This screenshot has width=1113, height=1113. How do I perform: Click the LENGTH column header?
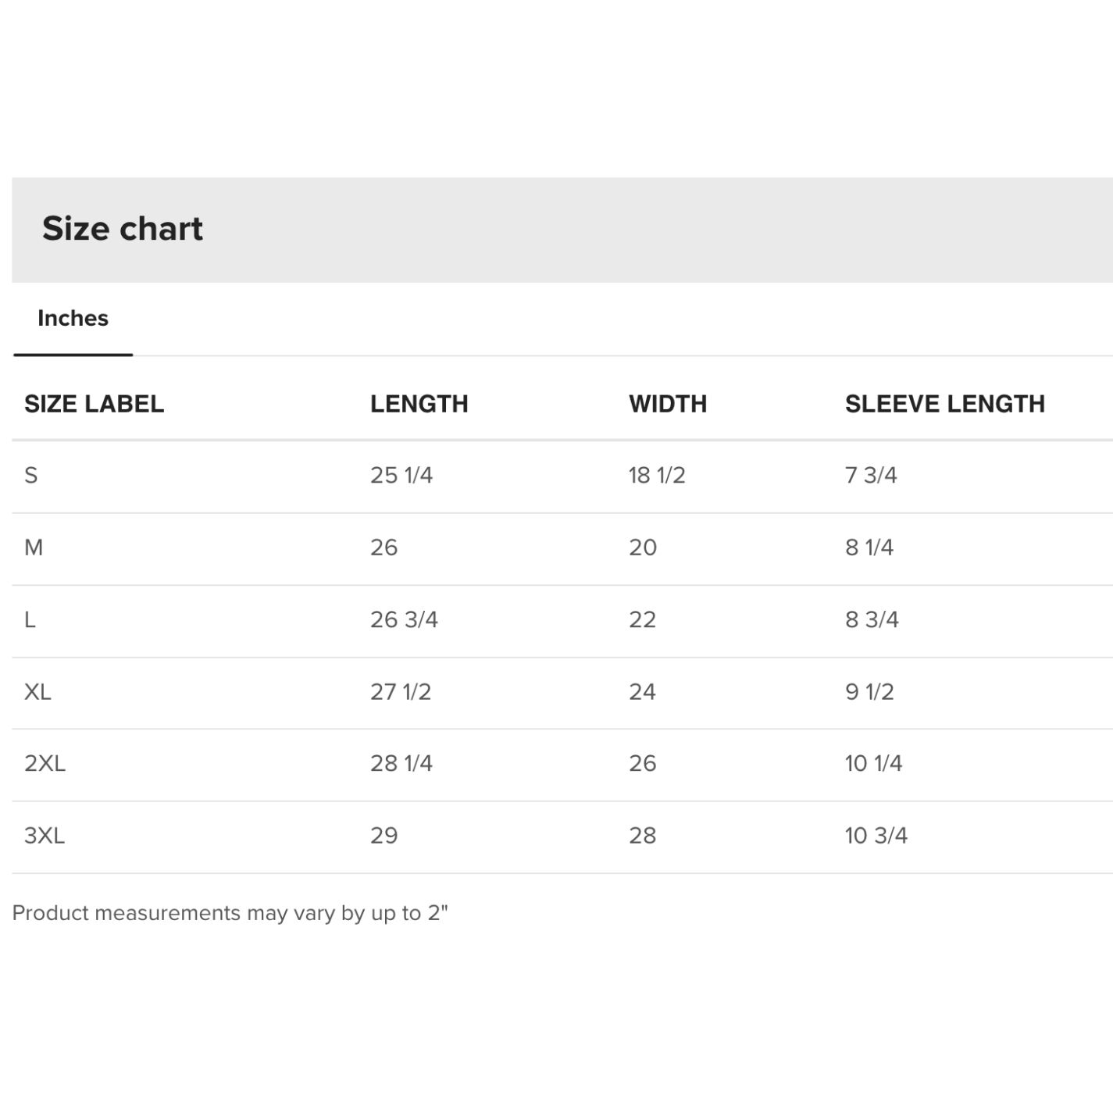[419, 404]
